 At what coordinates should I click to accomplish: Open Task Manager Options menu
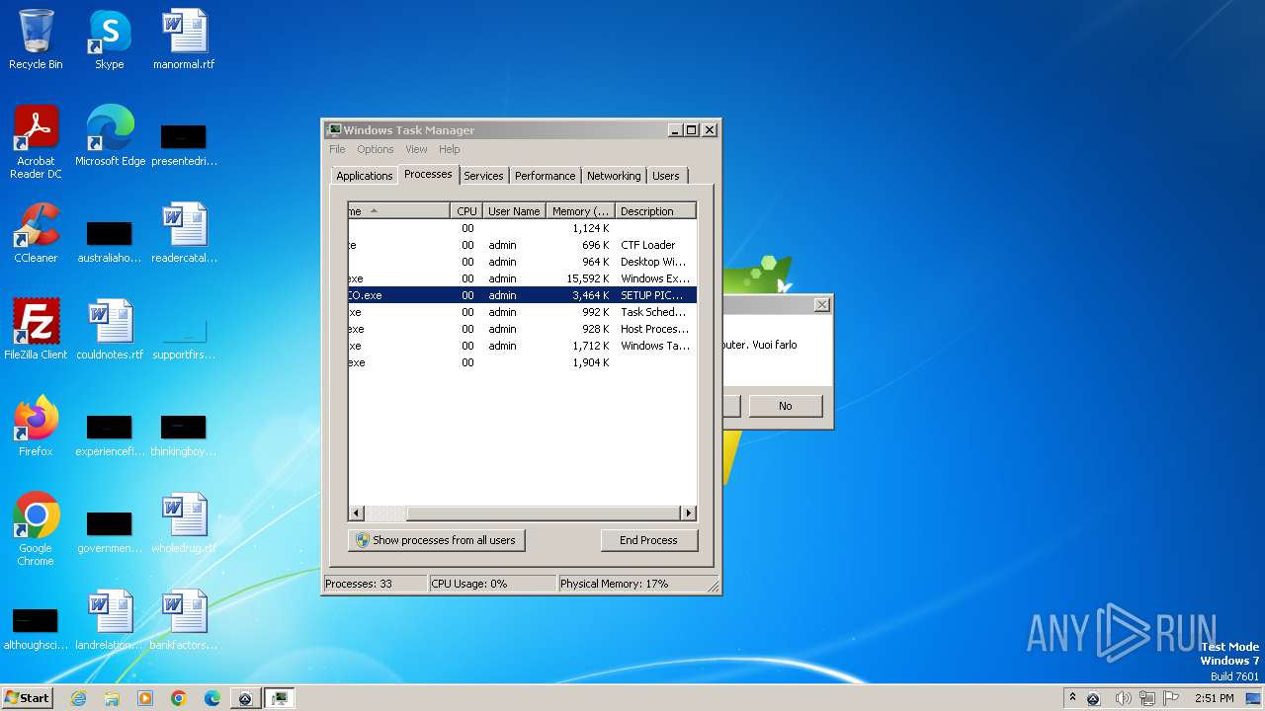coord(376,149)
